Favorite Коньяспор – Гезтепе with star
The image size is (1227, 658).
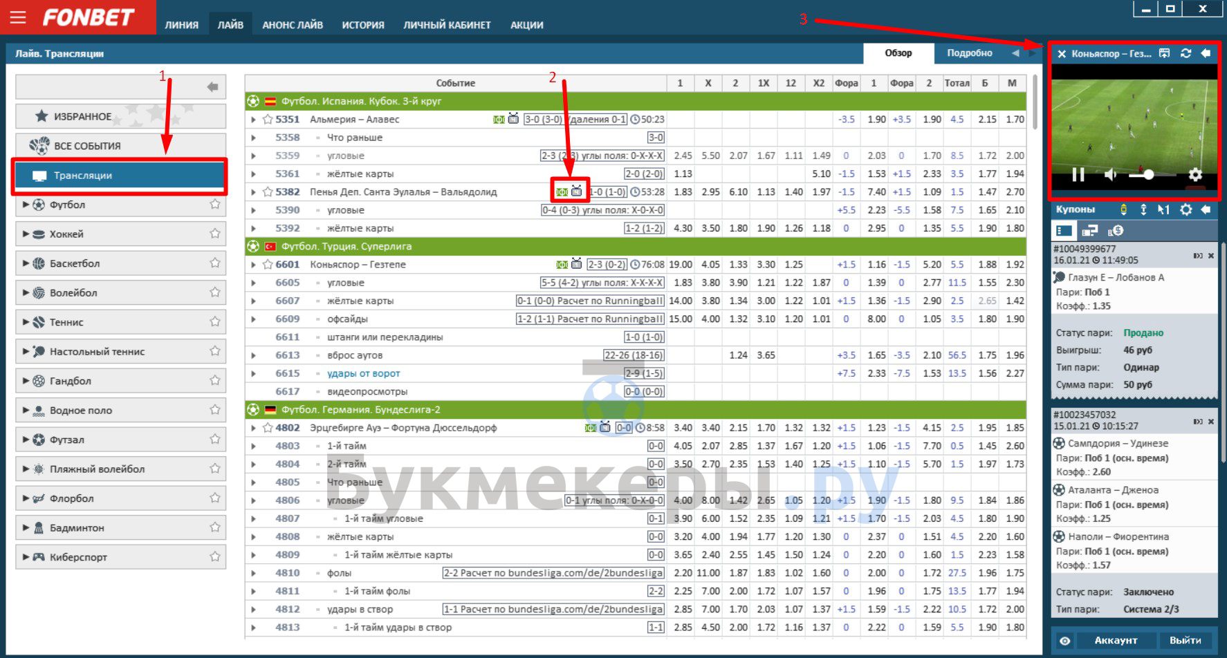tap(268, 264)
